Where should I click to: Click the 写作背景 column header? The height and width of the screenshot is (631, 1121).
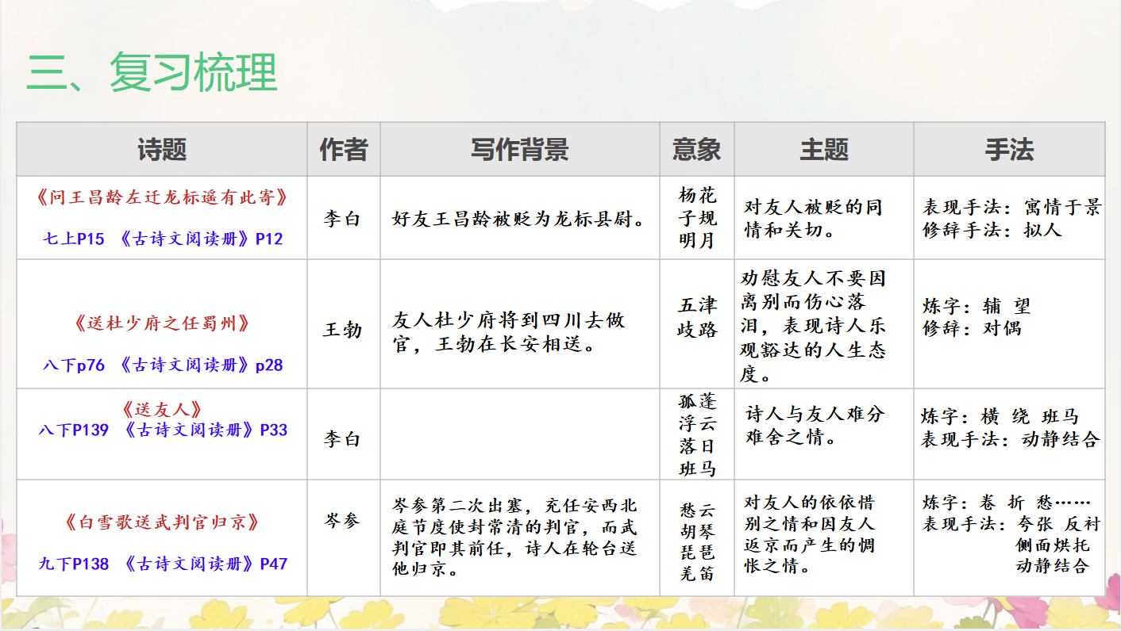pyautogui.click(x=519, y=149)
